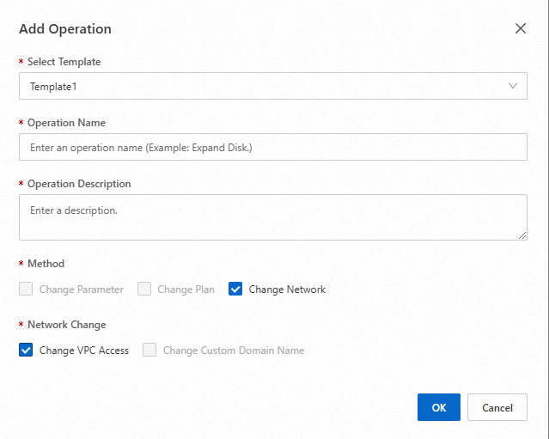Uncheck the Change VPC Access checkbox box
The width and height of the screenshot is (549, 439).
26,351
